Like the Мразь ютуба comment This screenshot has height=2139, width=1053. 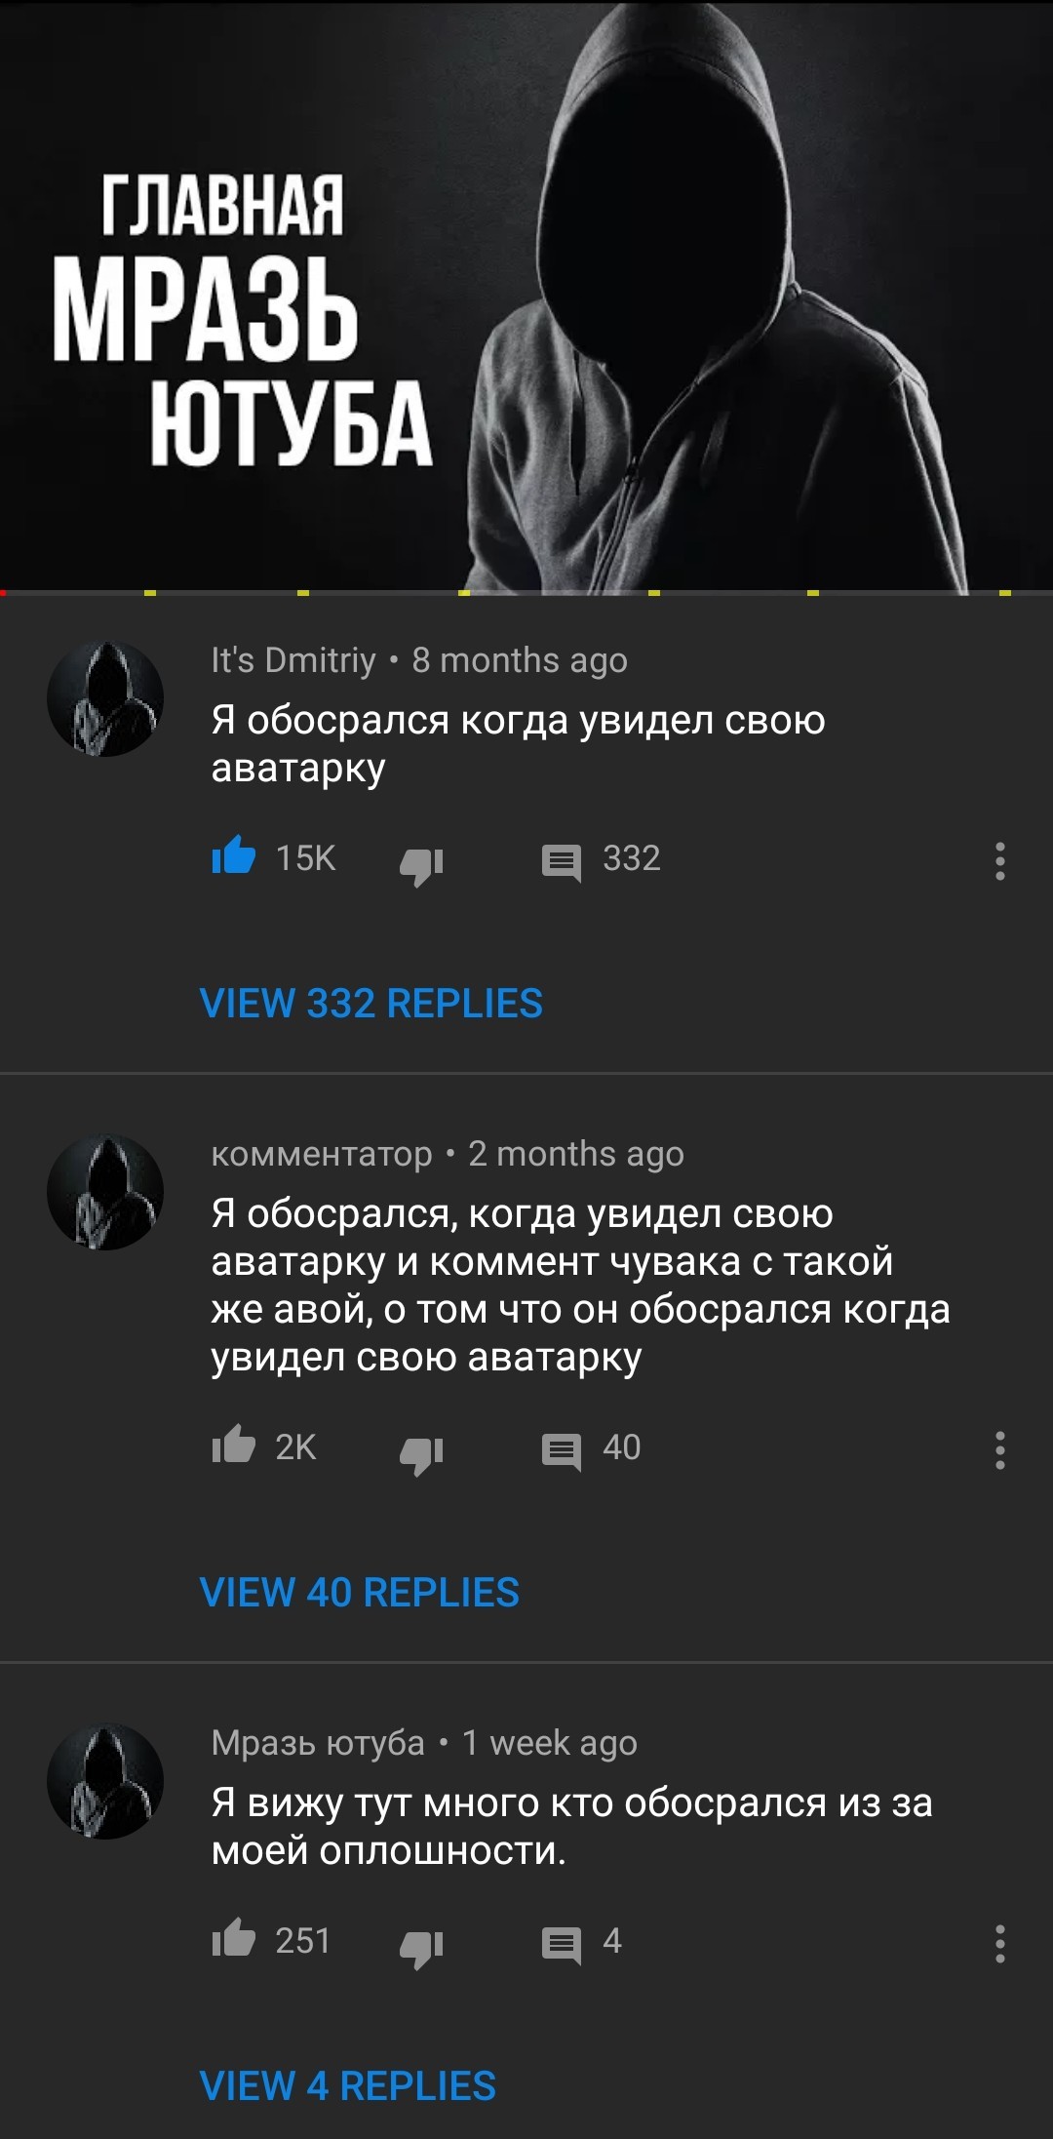click(x=234, y=1941)
